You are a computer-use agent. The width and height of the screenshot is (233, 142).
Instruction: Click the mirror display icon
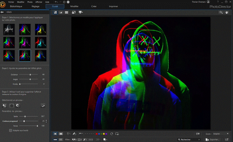(x=74, y=12)
